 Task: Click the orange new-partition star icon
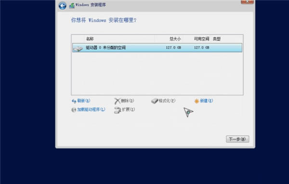click(197, 101)
